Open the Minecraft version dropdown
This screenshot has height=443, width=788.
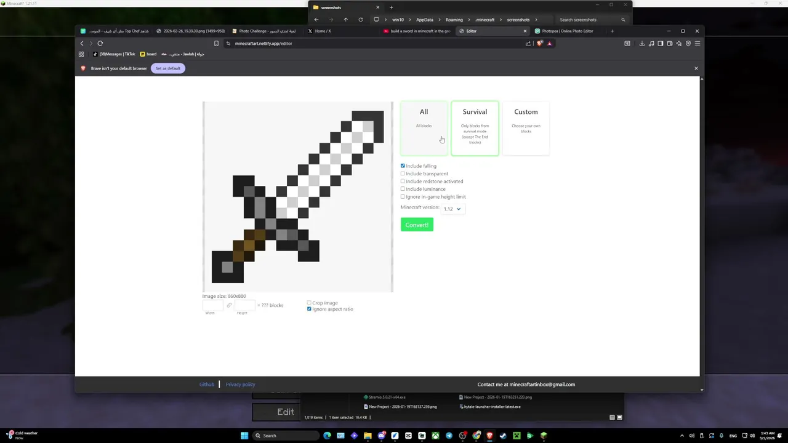click(452, 209)
